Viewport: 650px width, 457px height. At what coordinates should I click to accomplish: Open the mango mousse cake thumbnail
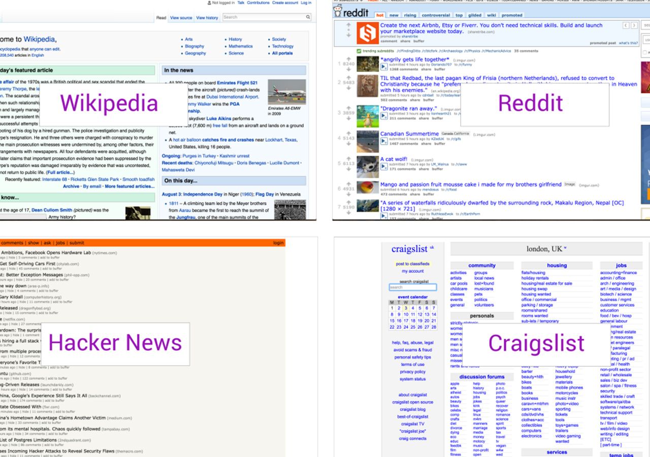click(x=367, y=188)
